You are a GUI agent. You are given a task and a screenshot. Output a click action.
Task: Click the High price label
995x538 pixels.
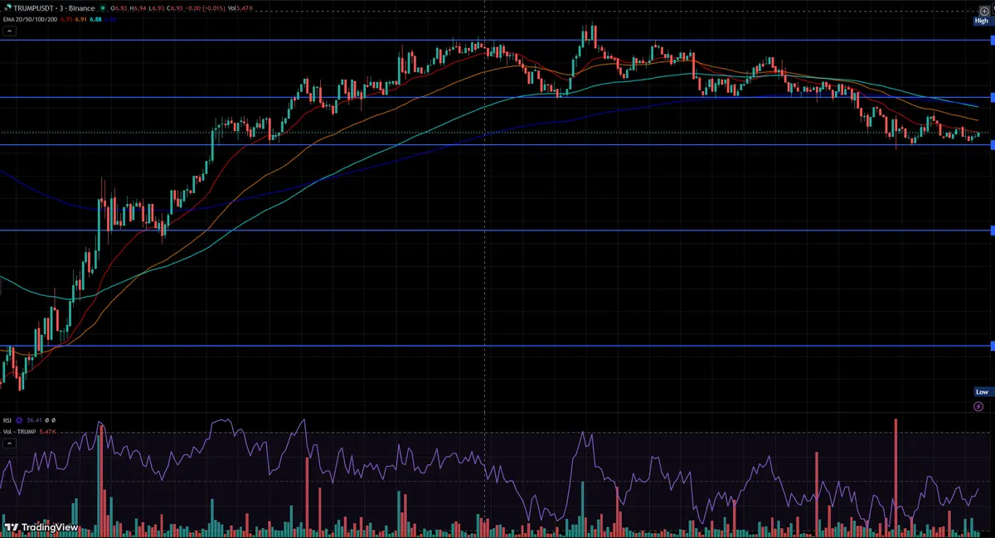(x=982, y=22)
